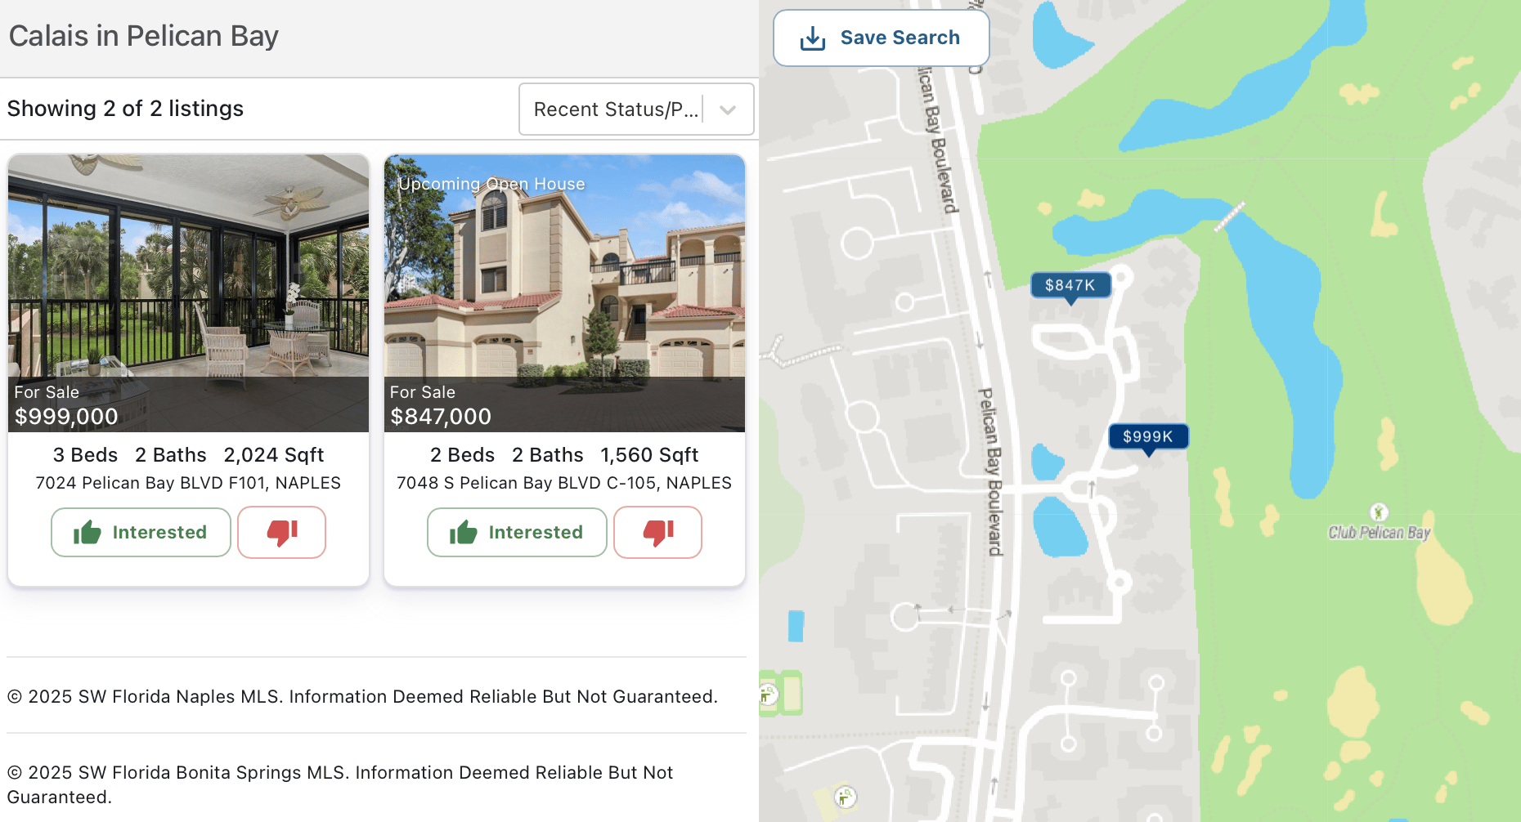Select the $847K map price marker
This screenshot has width=1521, height=822.
1070,287
